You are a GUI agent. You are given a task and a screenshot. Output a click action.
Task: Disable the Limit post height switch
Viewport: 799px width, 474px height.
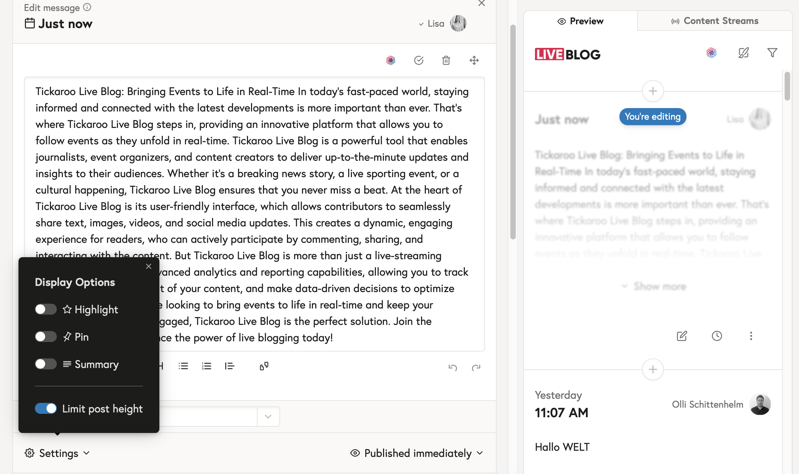tap(46, 408)
